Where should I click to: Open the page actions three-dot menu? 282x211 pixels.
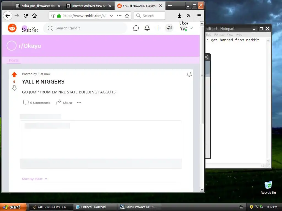pyautogui.click(x=119, y=16)
